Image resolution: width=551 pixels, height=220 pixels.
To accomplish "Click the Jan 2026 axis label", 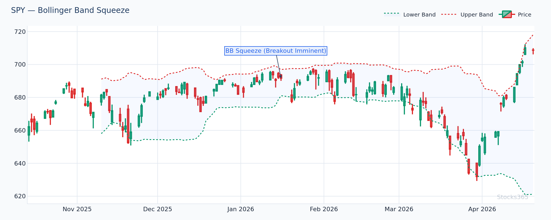I will point(241,209).
